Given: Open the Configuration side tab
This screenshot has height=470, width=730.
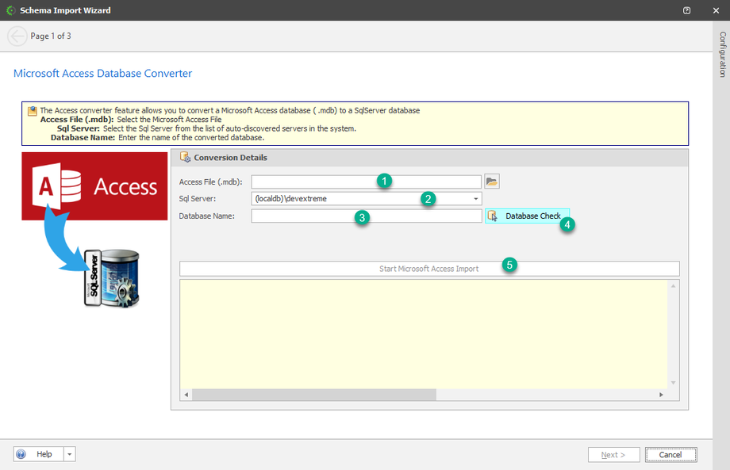Looking at the screenshot, I should click(722, 55).
